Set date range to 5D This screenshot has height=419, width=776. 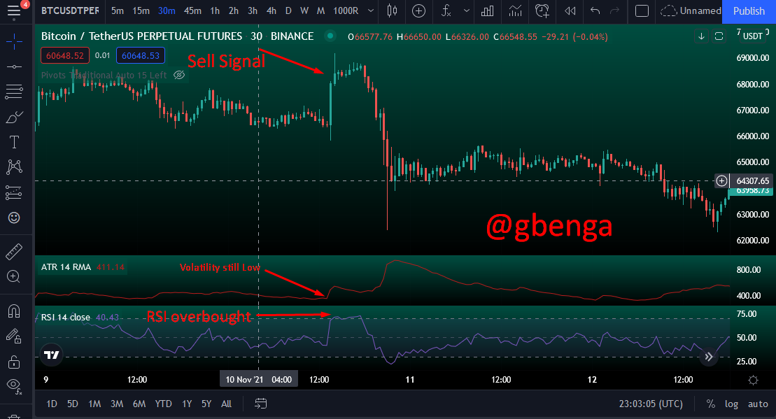click(72, 404)
